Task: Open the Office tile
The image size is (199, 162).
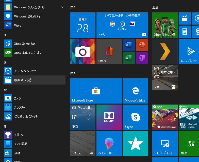Action: click(109, 51)
